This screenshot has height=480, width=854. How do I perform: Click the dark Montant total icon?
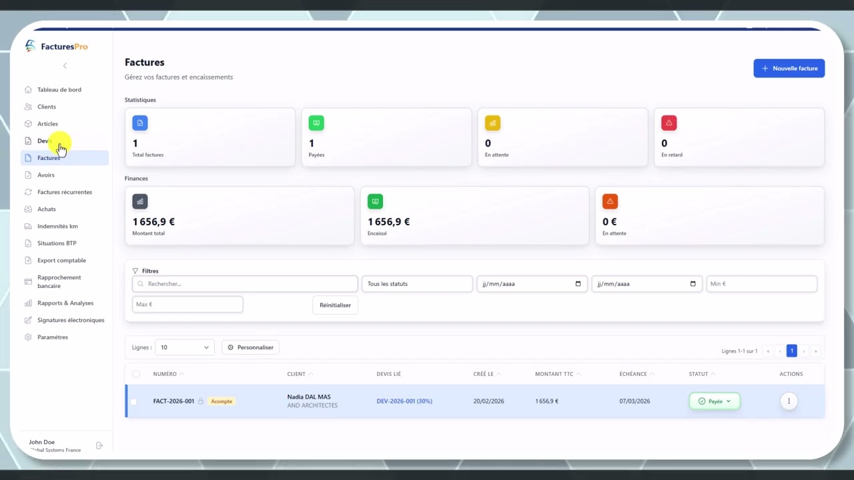click(140, 201)
